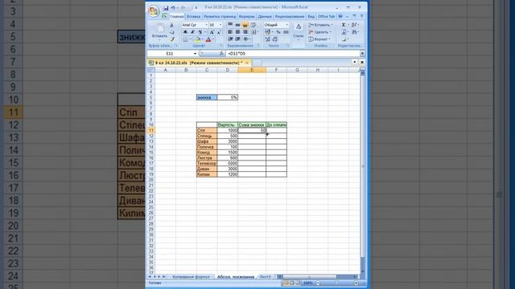The image size is (515, 289).
Task: Save the workbook via quick access toolbar
Action: (x=166, y=8)
